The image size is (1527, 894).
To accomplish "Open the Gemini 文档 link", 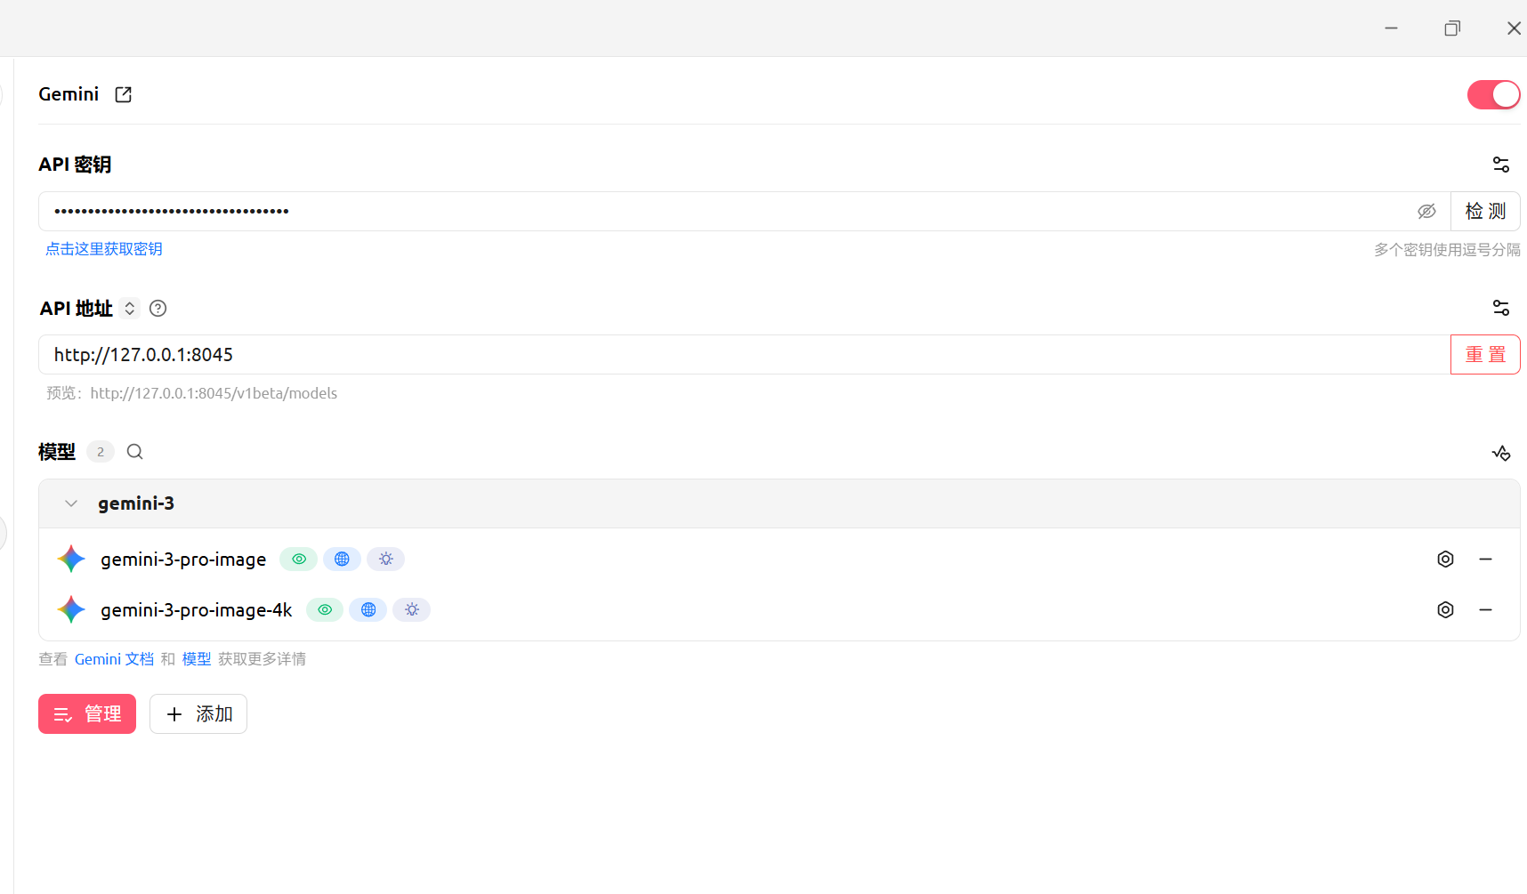I will 114,659.
